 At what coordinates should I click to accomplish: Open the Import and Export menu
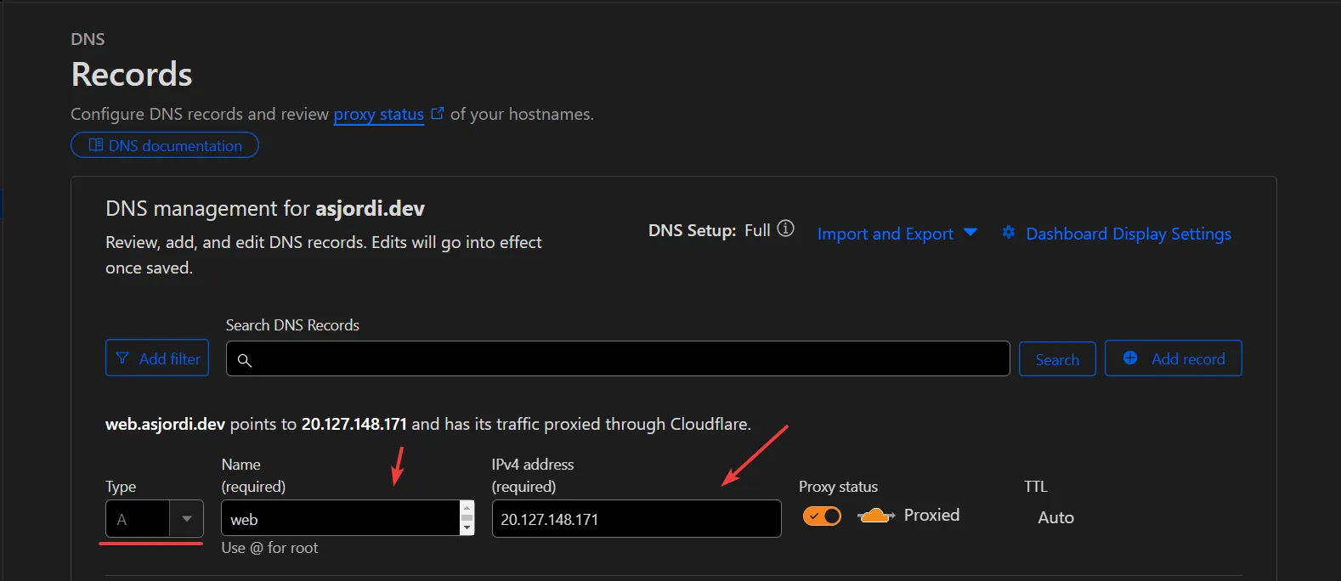tap(897, 234)
